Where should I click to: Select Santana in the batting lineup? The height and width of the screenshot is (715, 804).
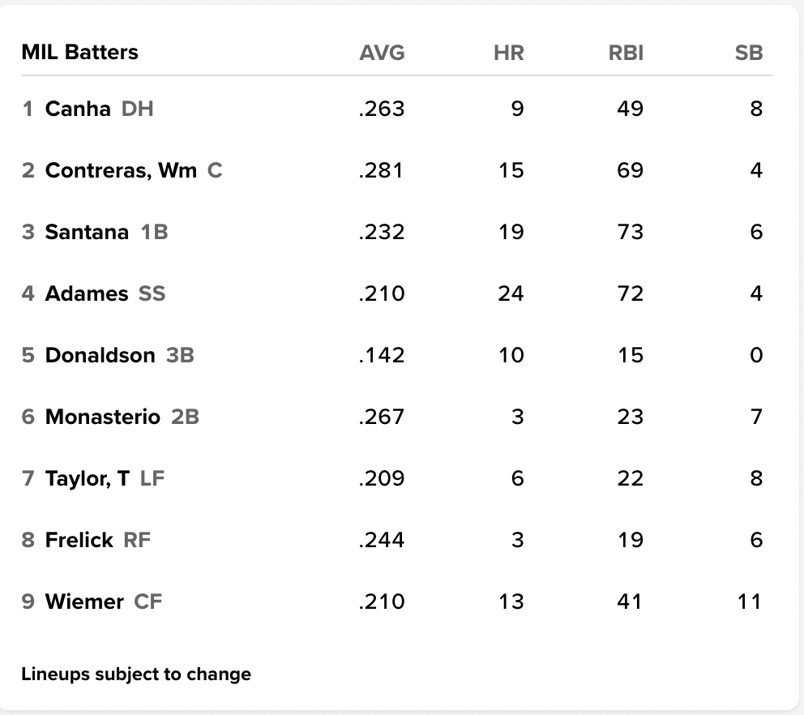tap(87, 232)
